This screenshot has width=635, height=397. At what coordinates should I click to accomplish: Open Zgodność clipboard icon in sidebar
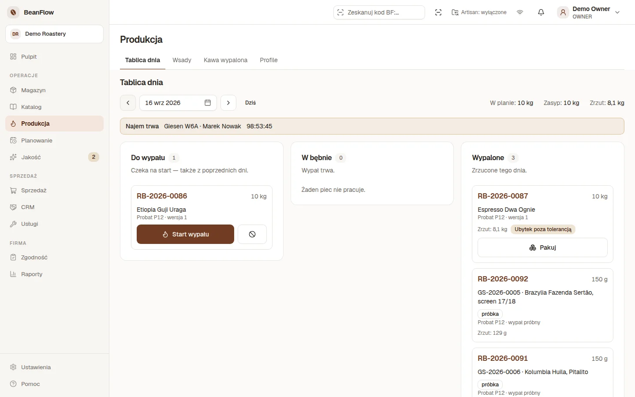(x=13, y=258)
